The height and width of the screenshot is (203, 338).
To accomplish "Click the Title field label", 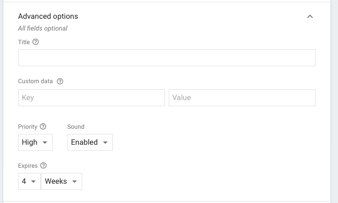I will click(24, 42).
